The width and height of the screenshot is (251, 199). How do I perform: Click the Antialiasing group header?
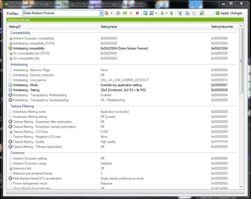pyautogui.click(x=19, y=64)
